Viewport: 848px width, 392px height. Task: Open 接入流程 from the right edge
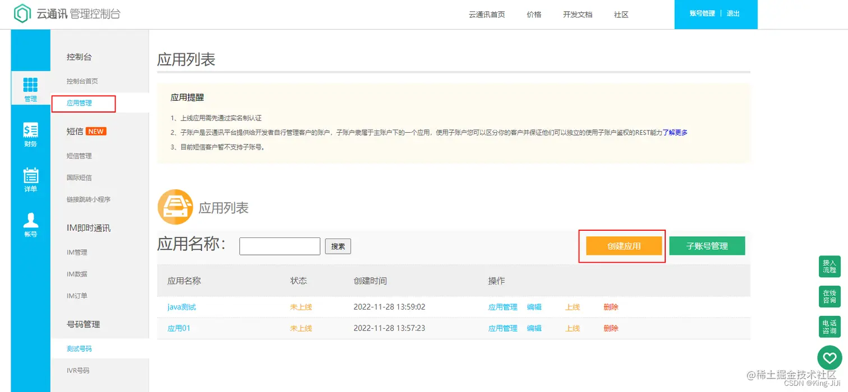click(x=829, y=267)
